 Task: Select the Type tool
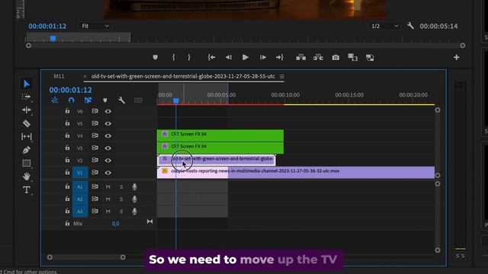(27, 190)
